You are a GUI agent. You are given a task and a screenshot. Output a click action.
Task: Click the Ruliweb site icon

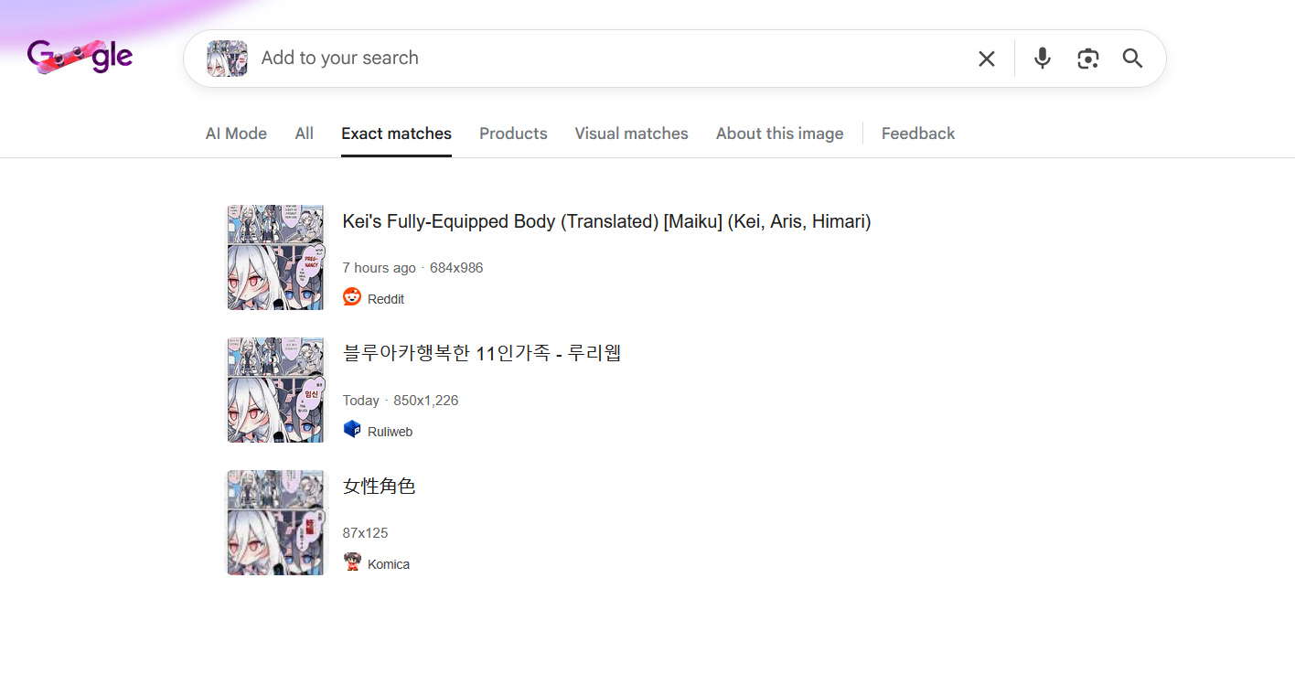(x=352, y=429)
